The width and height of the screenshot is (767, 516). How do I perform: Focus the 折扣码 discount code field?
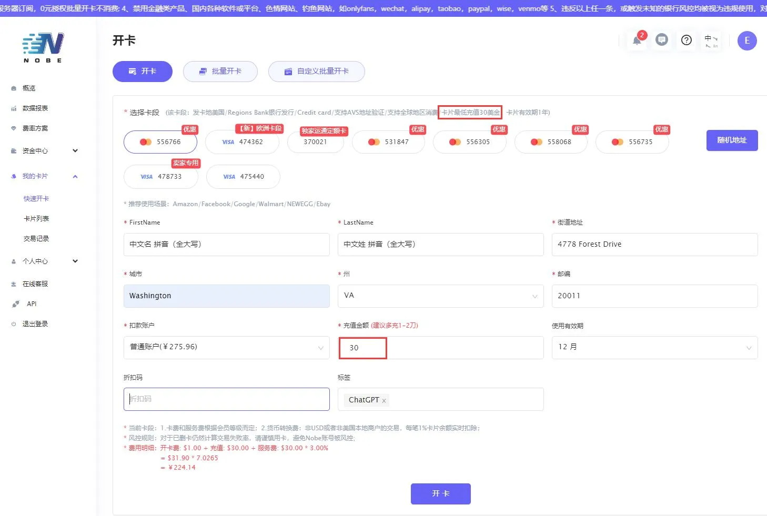point(227,399)
